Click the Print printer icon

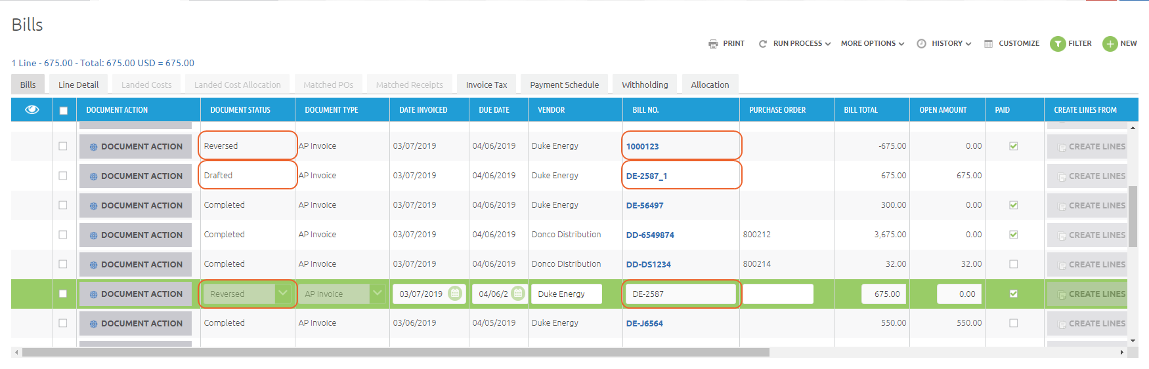point(713,44)
